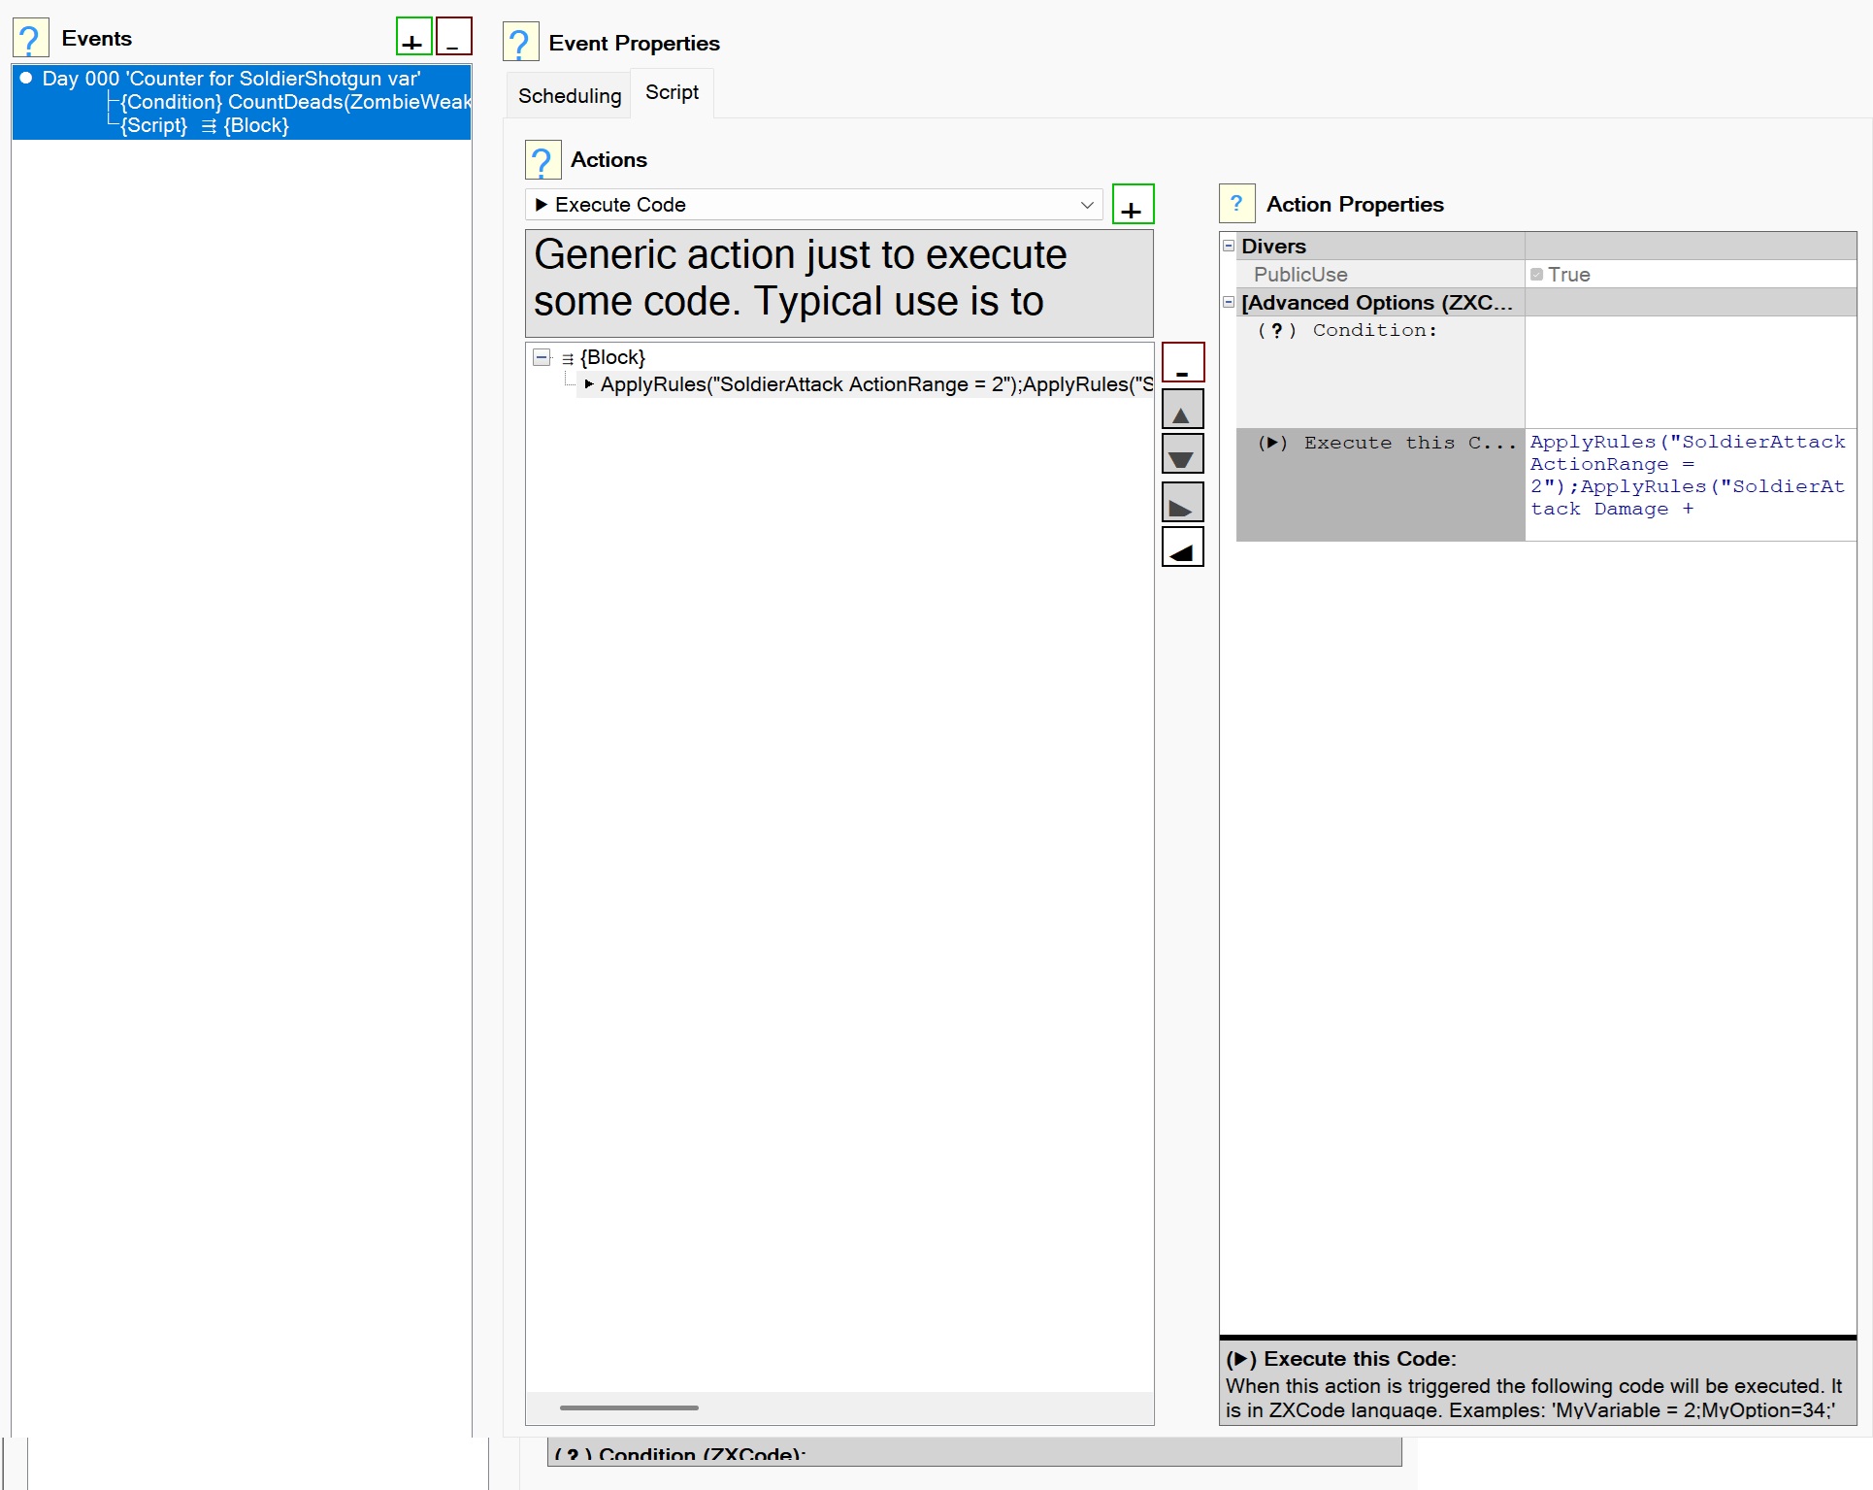The image size is (1873, 1490).
Task: Select the PublicUse property label
Action: 1300,275
